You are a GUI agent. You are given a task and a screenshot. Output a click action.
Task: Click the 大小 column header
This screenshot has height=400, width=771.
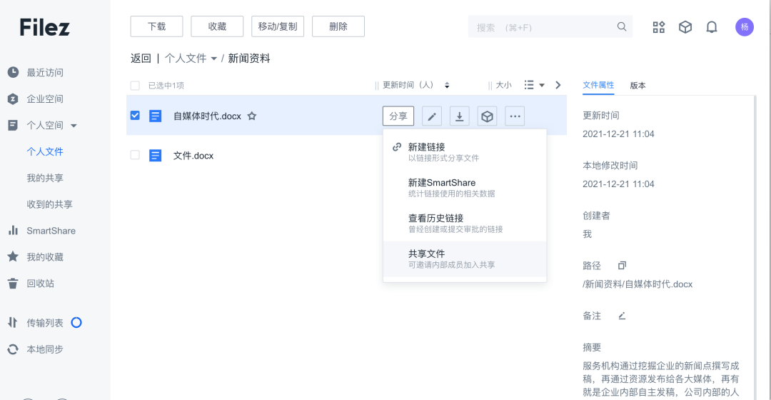503,85
